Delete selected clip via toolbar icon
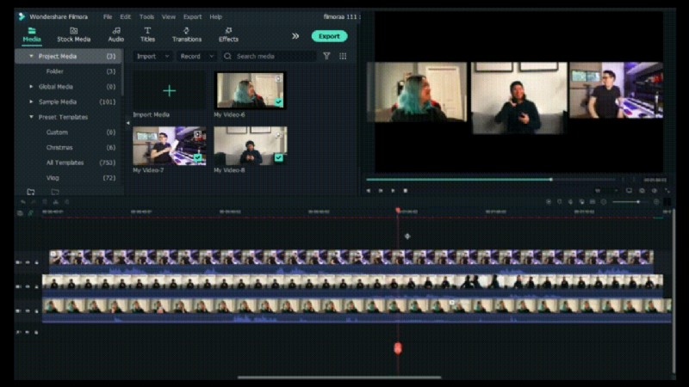 point(45,202)
